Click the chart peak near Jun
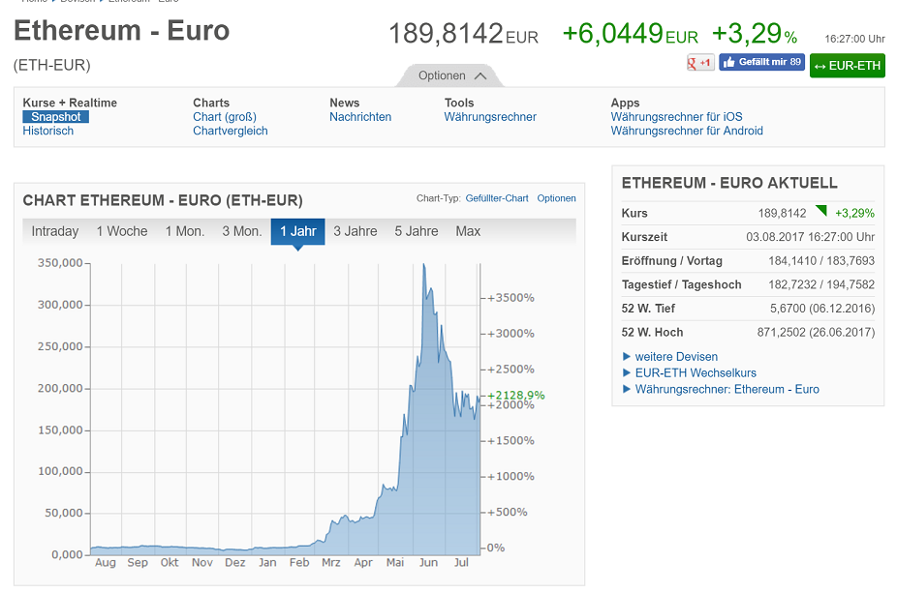This screenshot has width=897, height=593. click(424, 265)
